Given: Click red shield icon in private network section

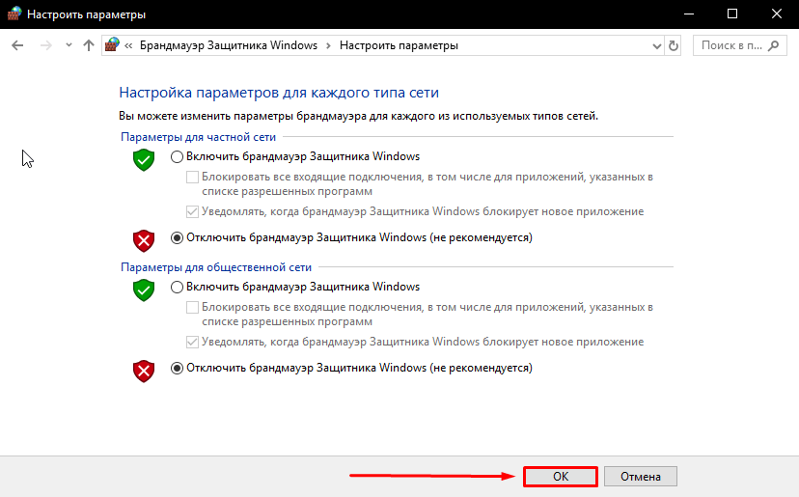Looking at the screenshot, I should (144, 240).
